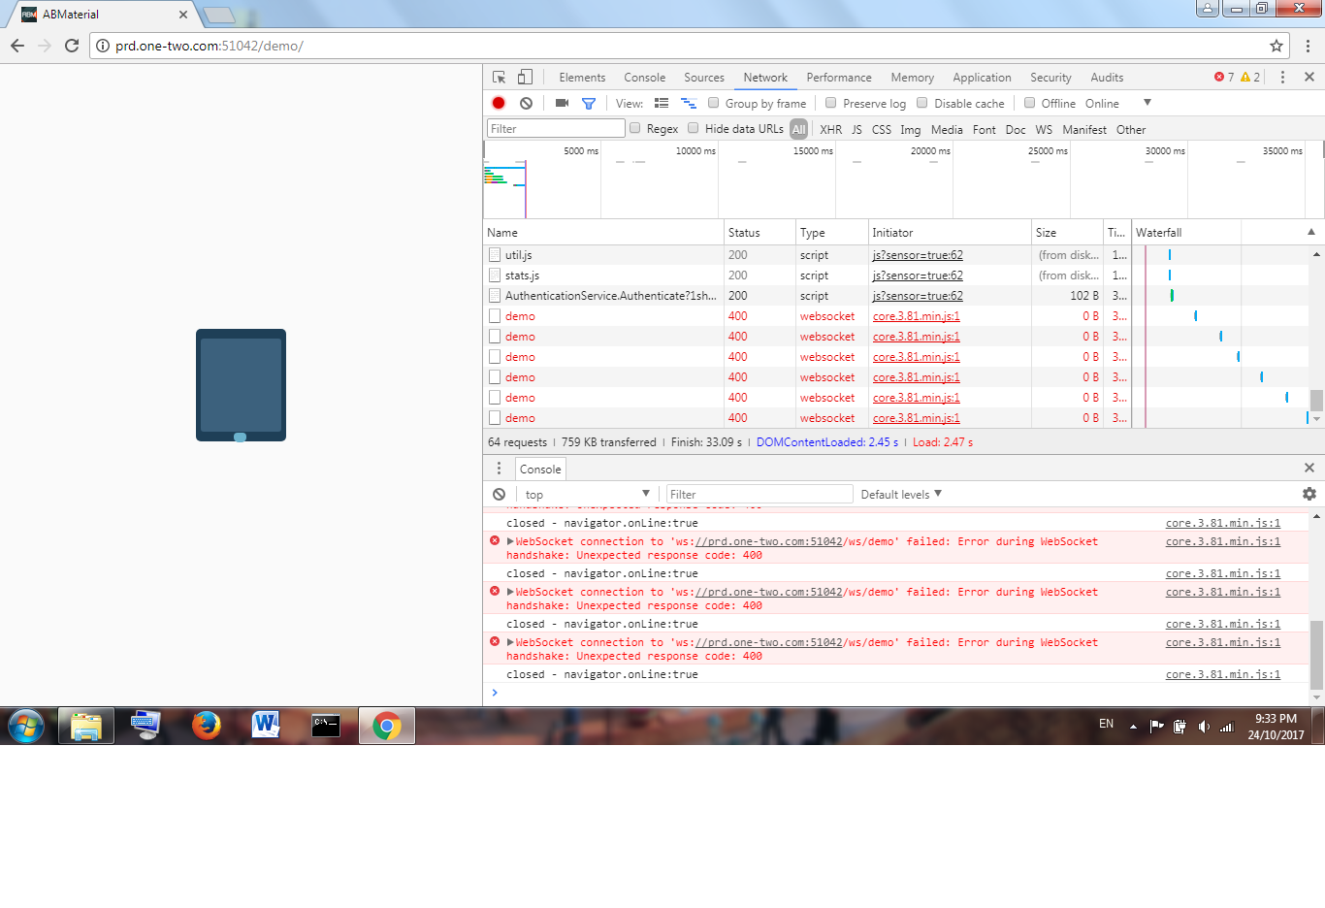Click the capture screenshots camera icon
The image size is (1325, 908).
562,103
